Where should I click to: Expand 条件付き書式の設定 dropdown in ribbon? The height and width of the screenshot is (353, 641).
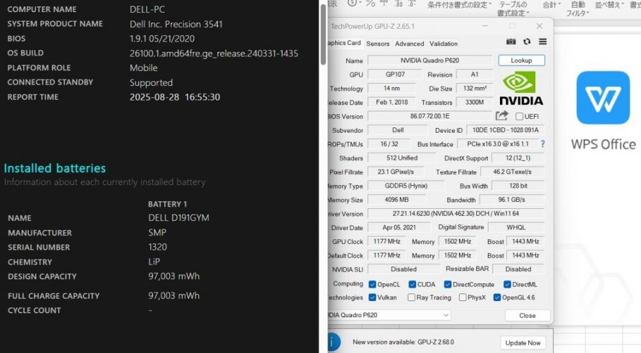(460, 4)
